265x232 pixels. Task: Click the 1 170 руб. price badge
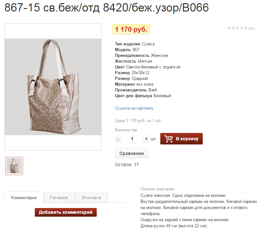pyautogui.click(x=131, y=29)
